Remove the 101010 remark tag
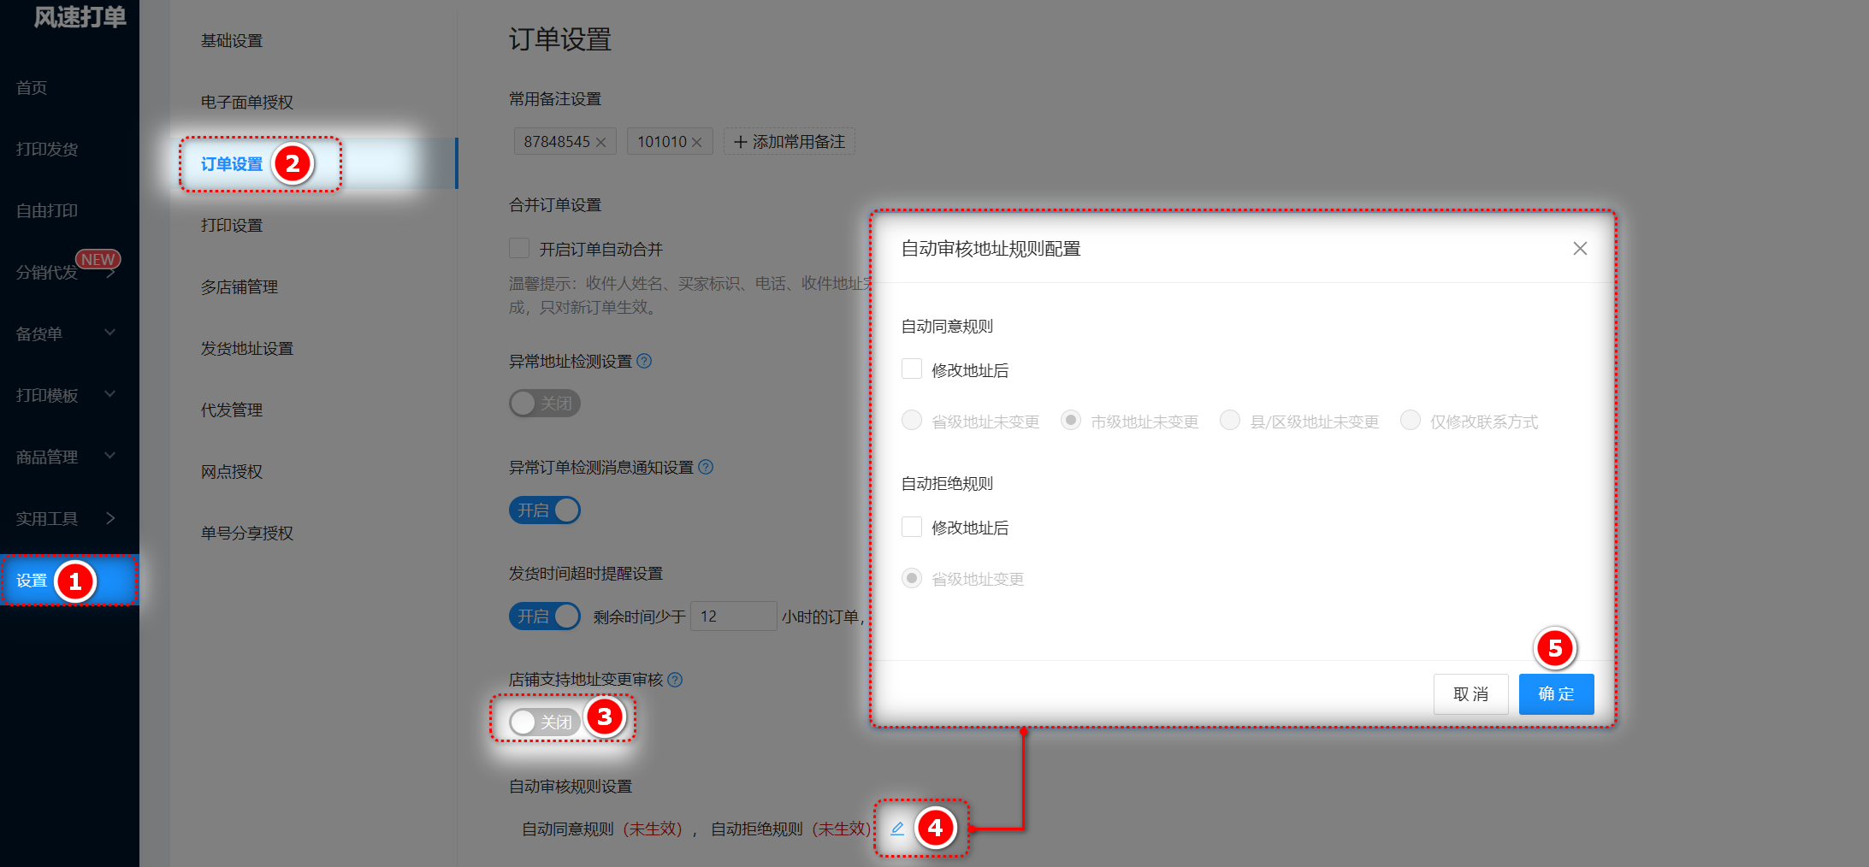Image resolution: width=1869 pixels, height=867 pixels. tap(697, 142)
